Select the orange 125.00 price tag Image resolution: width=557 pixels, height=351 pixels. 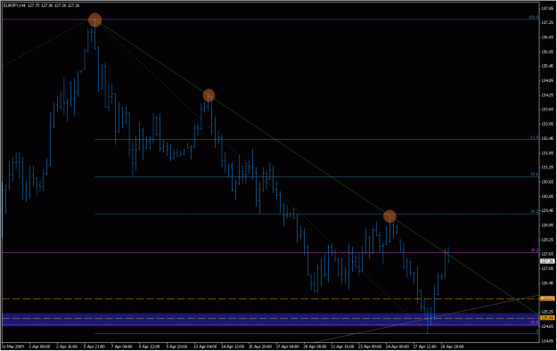pyautogui.click(x=547, y=318)
